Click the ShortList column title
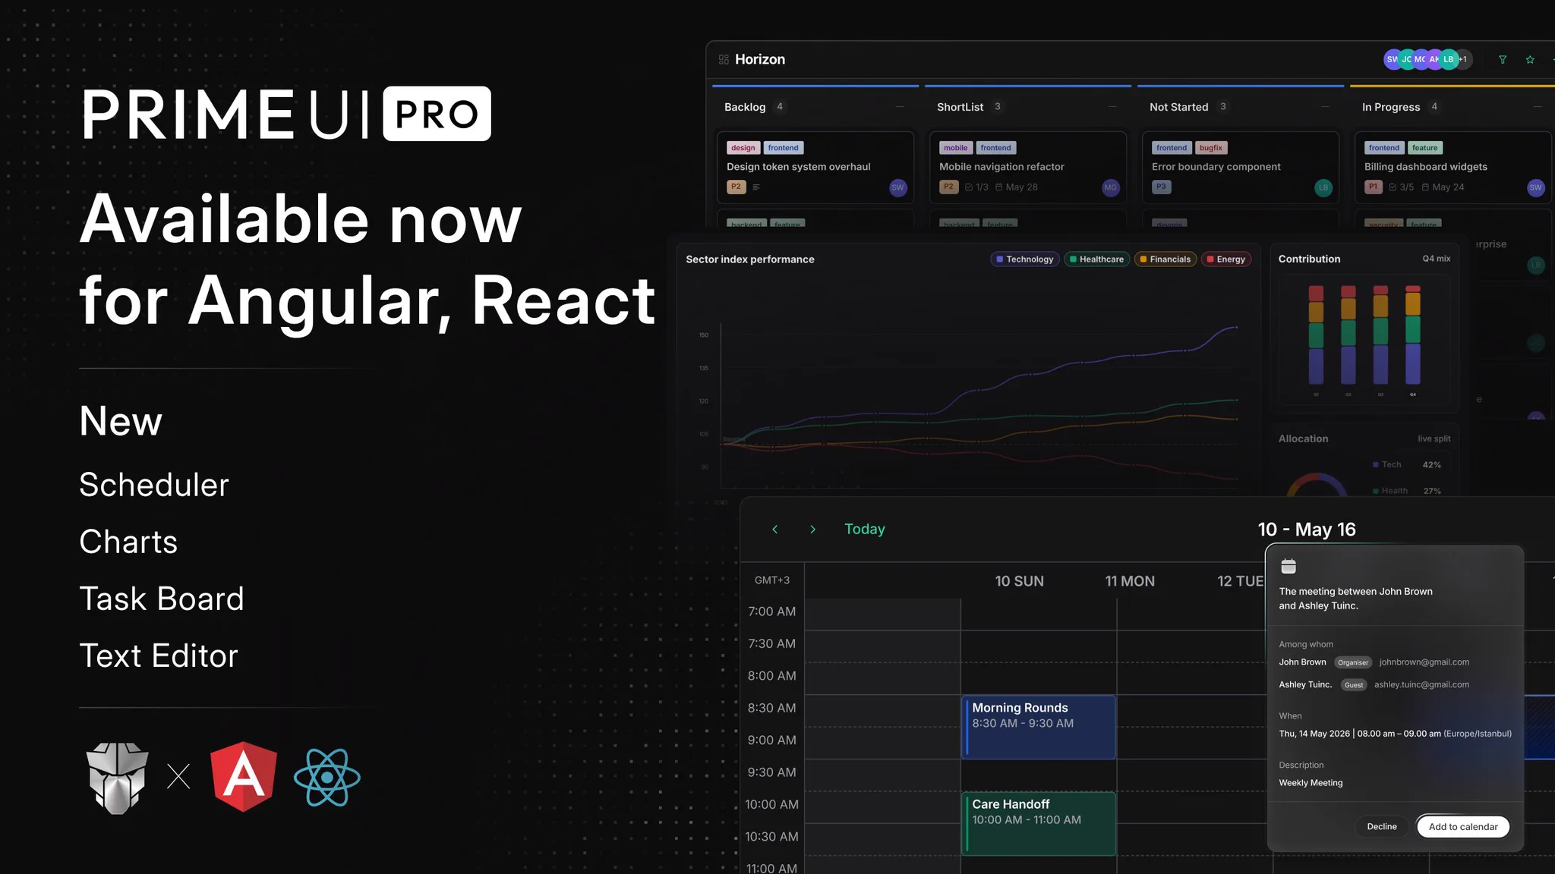The height and width of the screenshot is (874, 1555). [x=960, y=107]
